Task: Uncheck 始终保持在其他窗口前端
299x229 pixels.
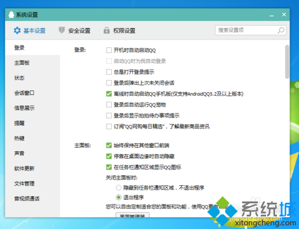Action: pyautogui.click(x=109, y=145)
